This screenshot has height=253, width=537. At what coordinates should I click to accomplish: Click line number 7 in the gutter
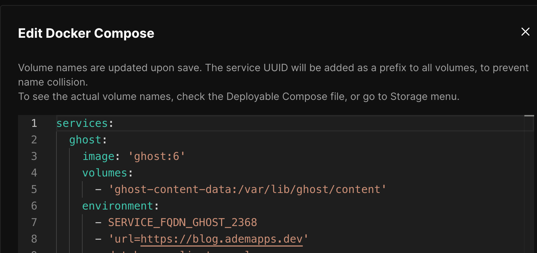pyautogui.click(x=34, y=222)
